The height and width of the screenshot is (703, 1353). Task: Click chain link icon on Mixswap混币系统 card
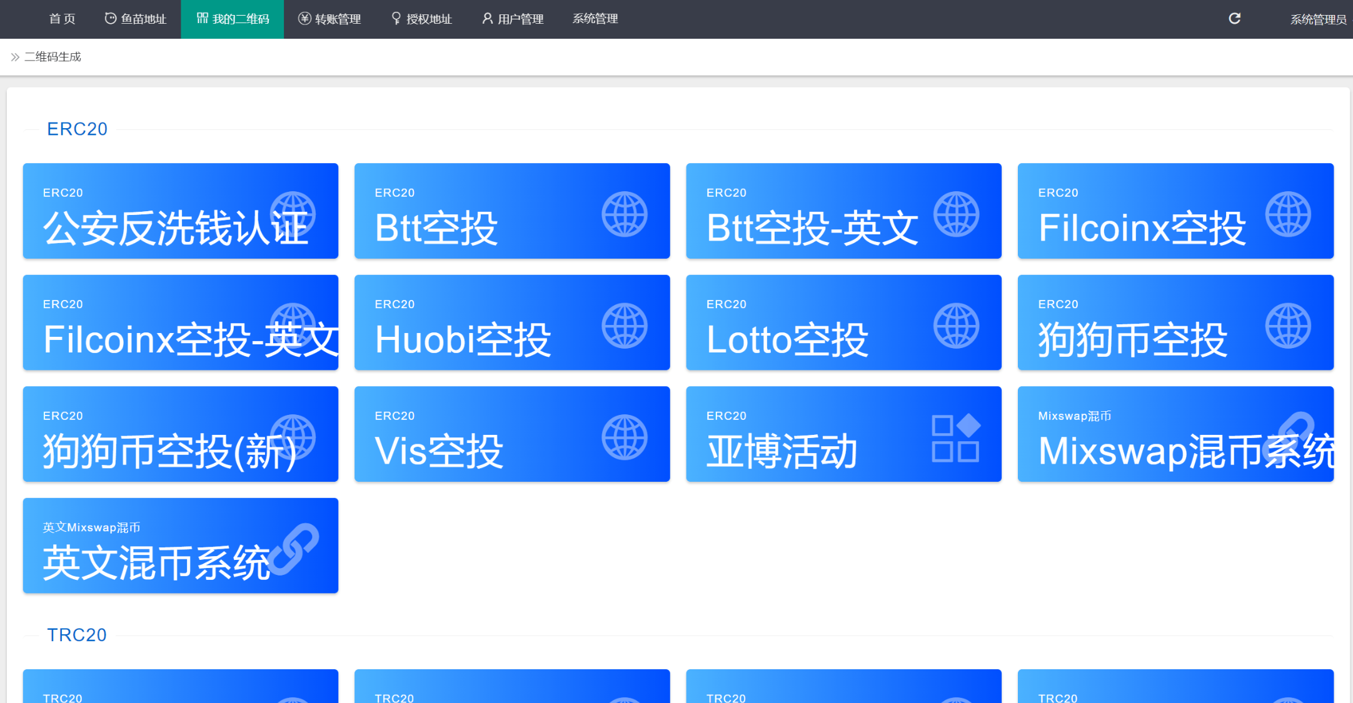coord(1288,437)
